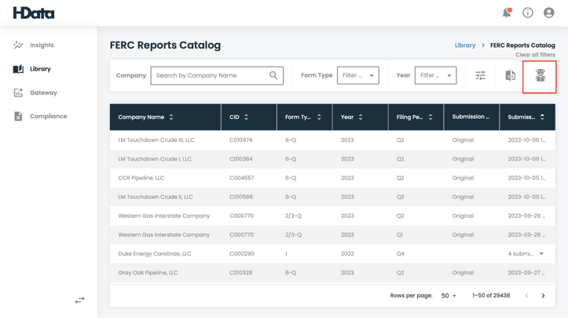Click the Insights sparkle chart icon
Screen dimensions: 568x318
(18, 45)
